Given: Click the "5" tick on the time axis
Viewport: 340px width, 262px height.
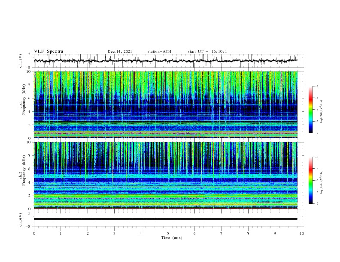Looking at the screenshot, I should pyautogui.click(x=168, y=233).
